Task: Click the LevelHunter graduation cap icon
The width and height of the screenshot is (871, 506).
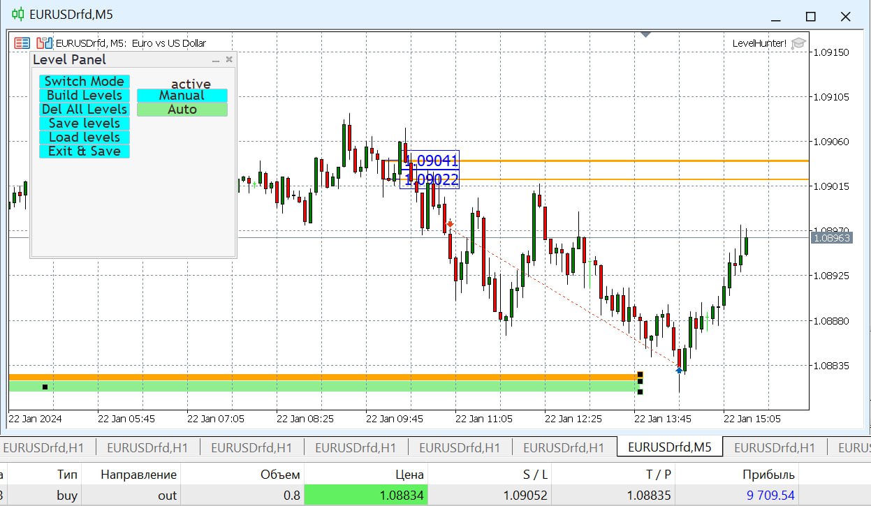Action: click(798, 43)
